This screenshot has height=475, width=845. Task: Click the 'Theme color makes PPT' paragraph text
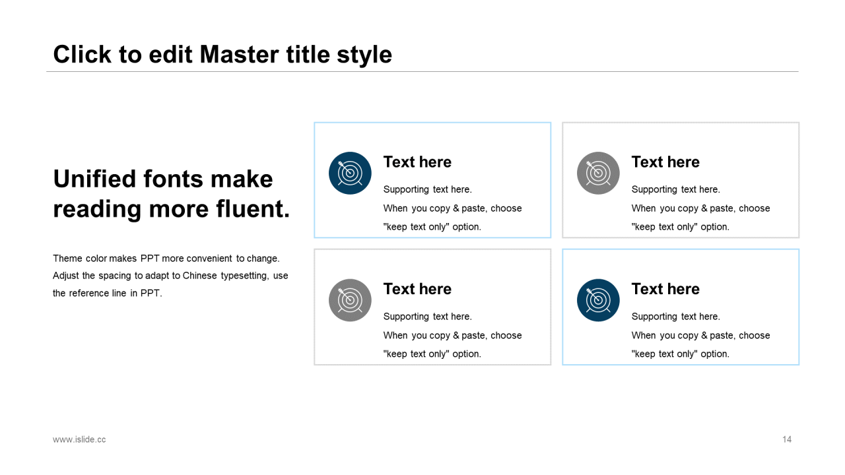170,276
